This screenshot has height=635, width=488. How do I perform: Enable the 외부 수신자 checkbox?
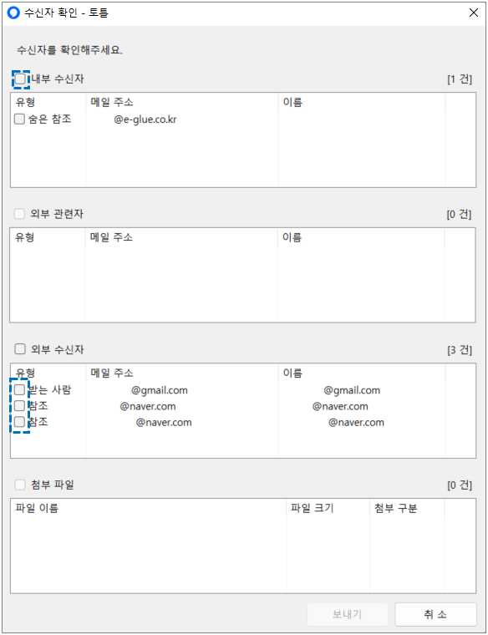click(x=20, y=348)
